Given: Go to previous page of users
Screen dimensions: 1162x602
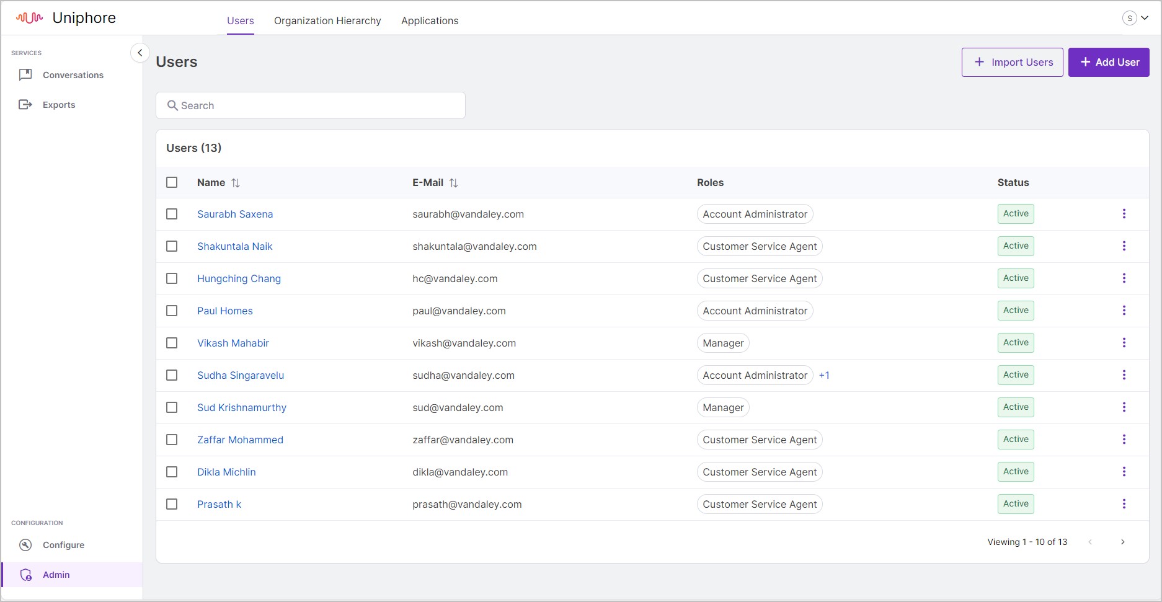Looking at the screenshot, I should click(x=1090, y=542).
